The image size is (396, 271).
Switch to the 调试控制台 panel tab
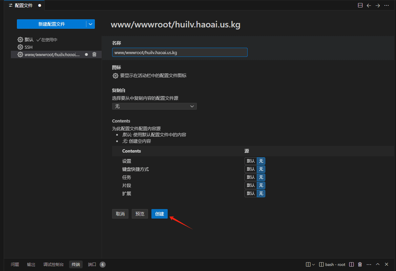coord(53,265)
